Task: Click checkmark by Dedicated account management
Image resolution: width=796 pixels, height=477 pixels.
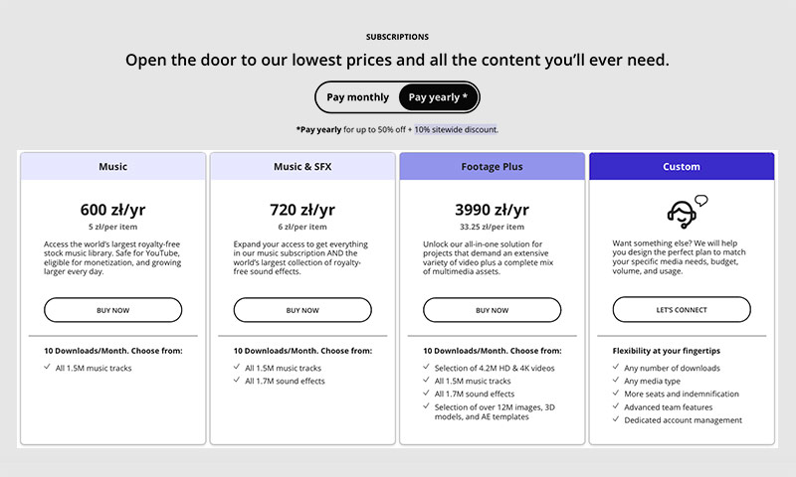Action: coord(616,419)
